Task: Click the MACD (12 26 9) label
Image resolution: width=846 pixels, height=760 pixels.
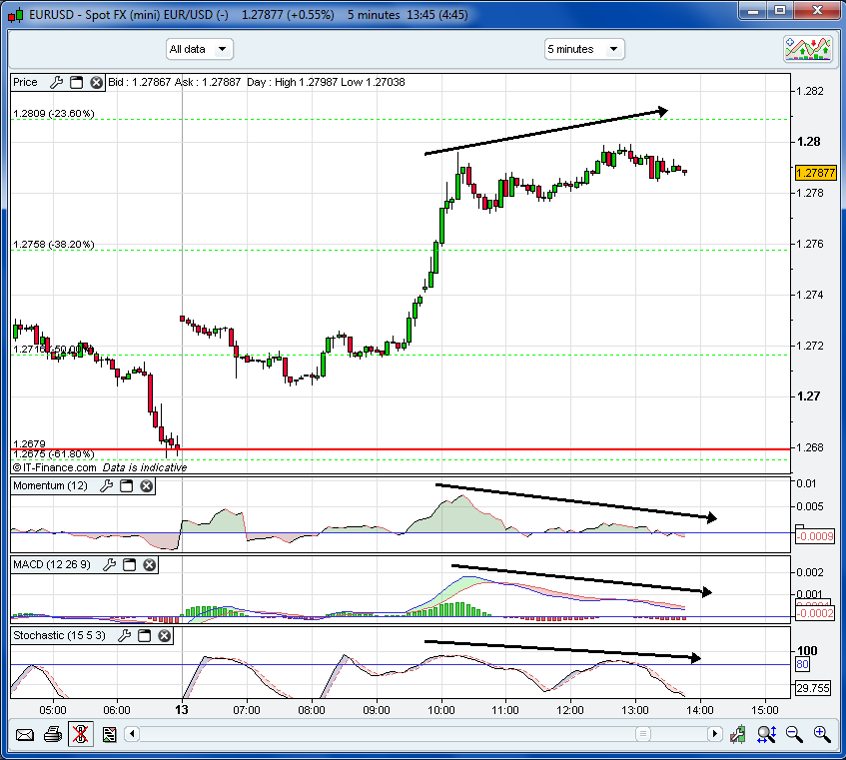Action: tap(52, 564)
